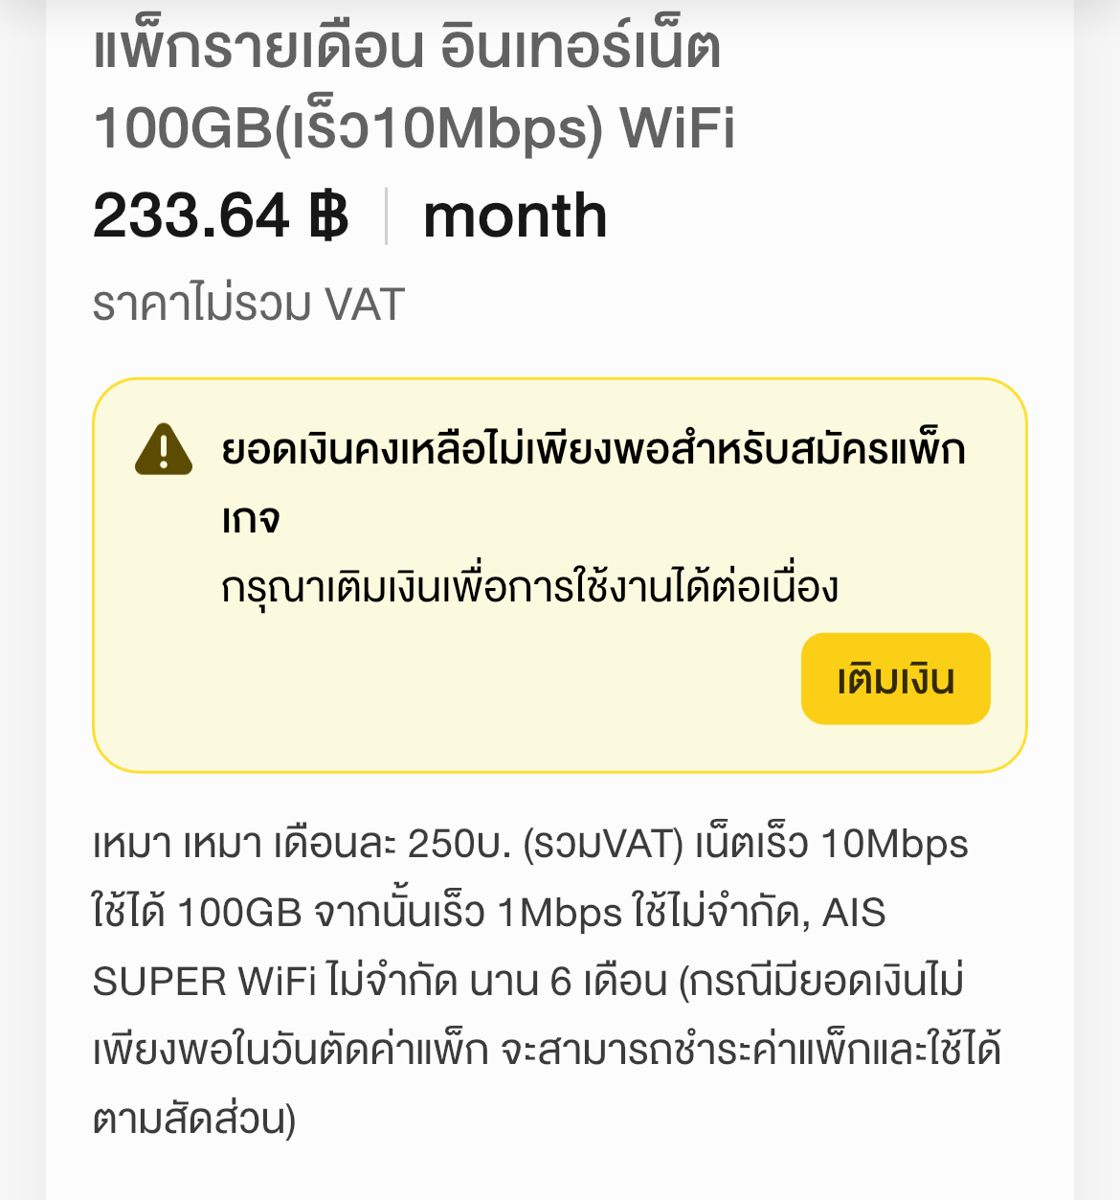This screenshot has width=1120, height=1200.
Task: Click the baht currency symbol
Action: 328,215
